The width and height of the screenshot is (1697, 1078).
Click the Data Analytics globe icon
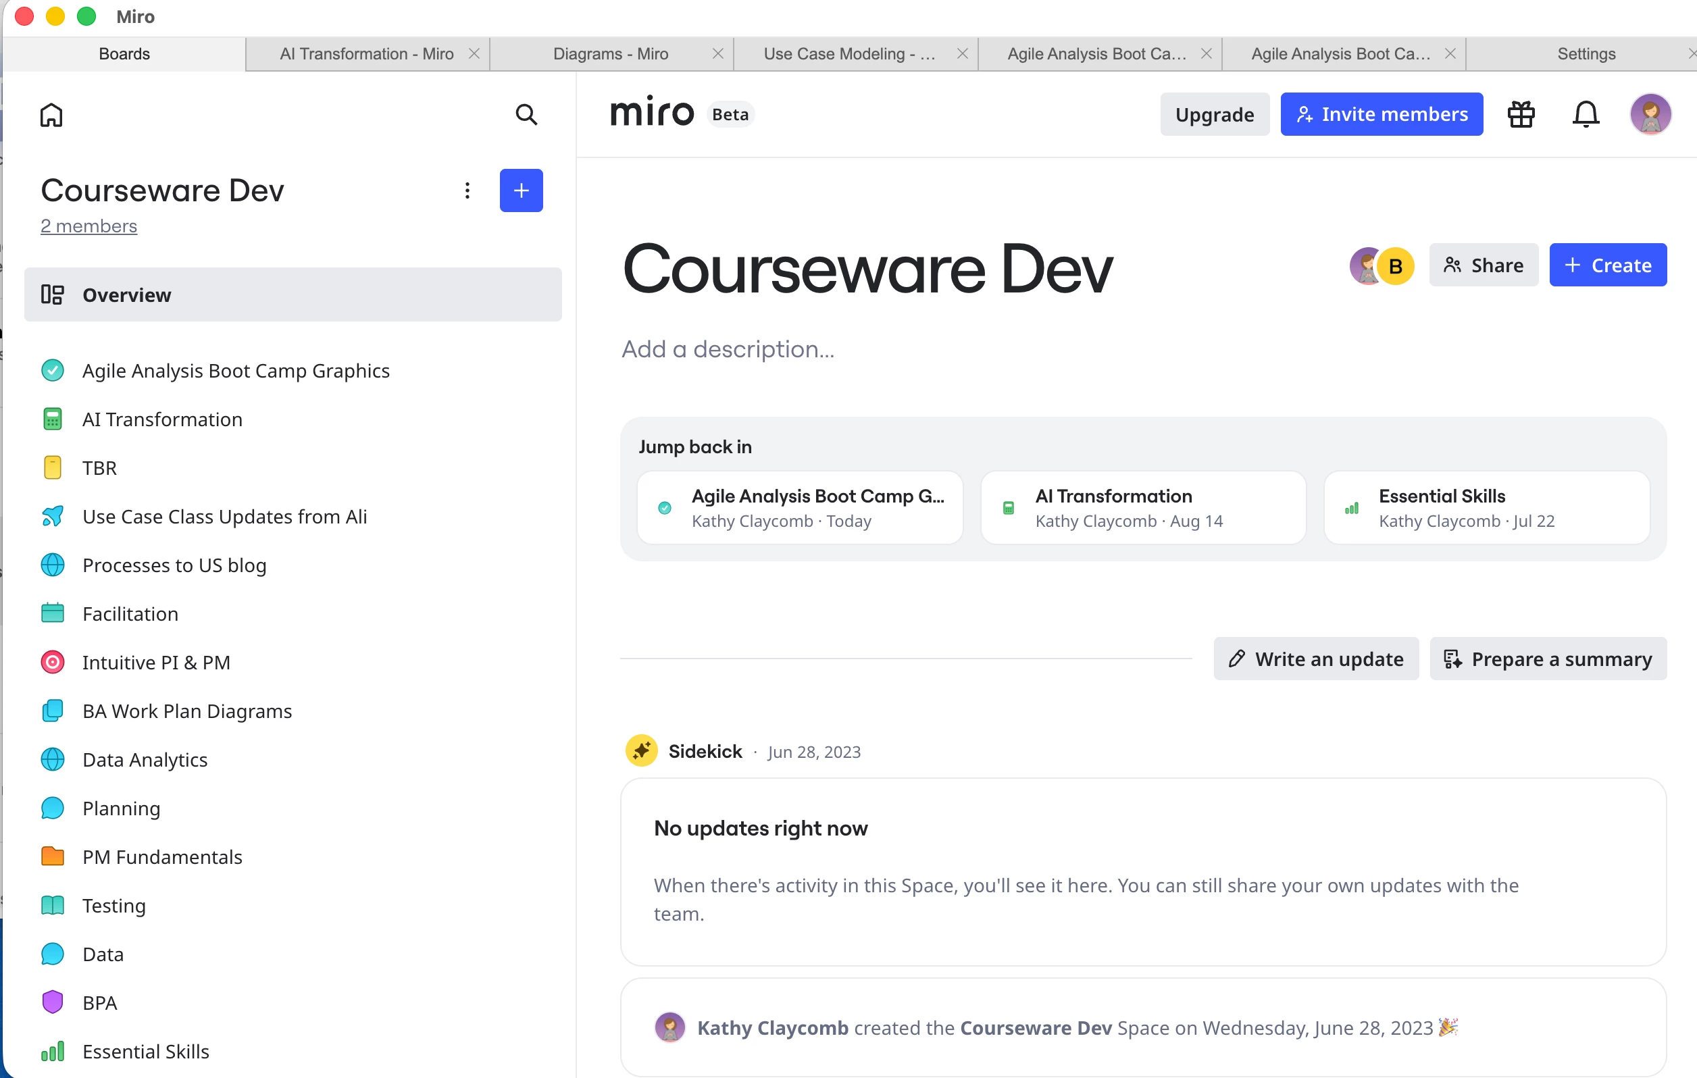(x=53, y=760)
